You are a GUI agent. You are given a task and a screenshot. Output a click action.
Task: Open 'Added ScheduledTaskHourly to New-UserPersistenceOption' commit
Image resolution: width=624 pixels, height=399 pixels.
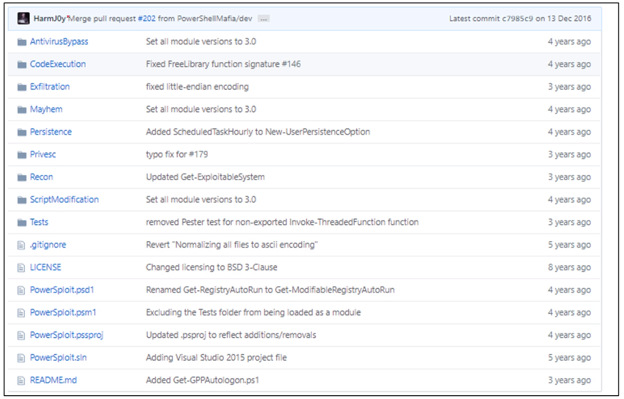(258, 132)
